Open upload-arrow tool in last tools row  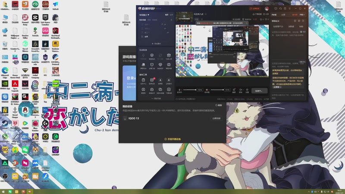click(x=152, y=91)
